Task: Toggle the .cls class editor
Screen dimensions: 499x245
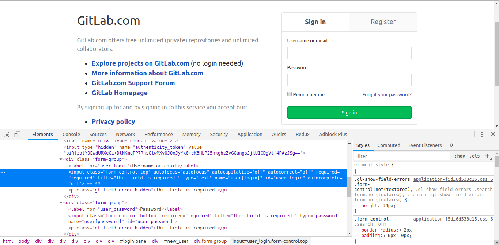Action: pyautogui.click(x=475, y=156)
